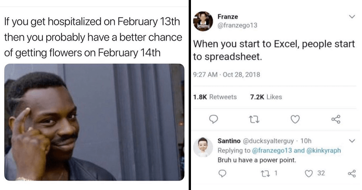Open Santino's avatar
This screenshot has height=190, width=362.
203,147
